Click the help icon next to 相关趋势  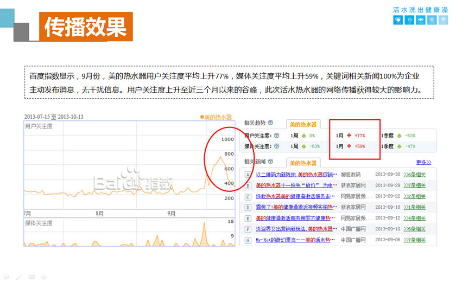coord(270,123)
